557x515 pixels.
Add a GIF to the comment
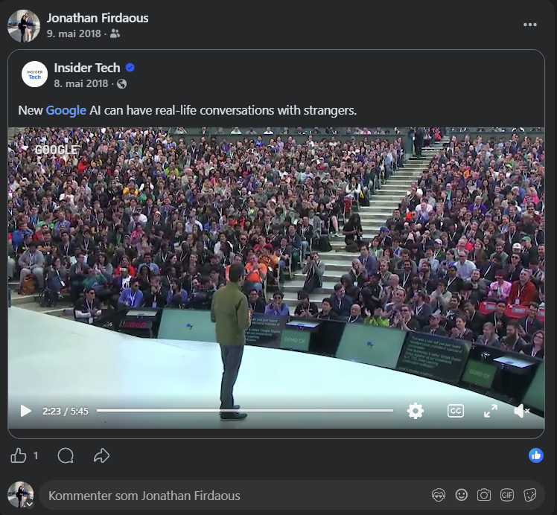(x=507, y=495)
